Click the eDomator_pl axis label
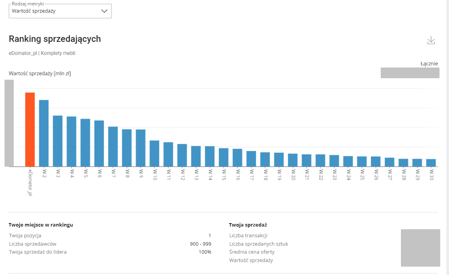 30,183
